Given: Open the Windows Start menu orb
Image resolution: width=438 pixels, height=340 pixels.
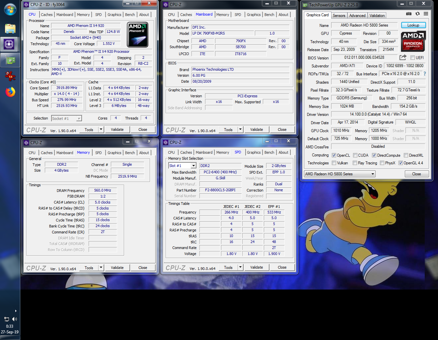Looking at the screenshot, I should pos(10,9).
